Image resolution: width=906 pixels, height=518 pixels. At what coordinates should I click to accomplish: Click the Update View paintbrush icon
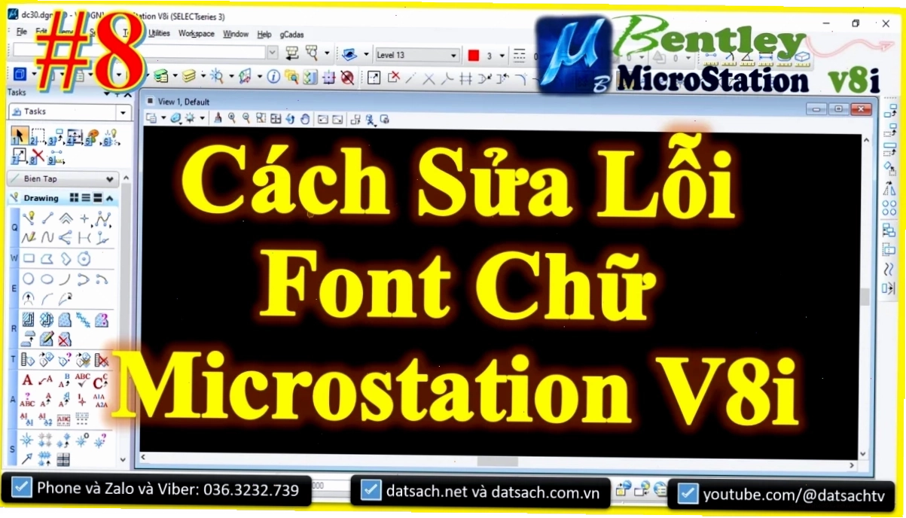tap(218, 118)
